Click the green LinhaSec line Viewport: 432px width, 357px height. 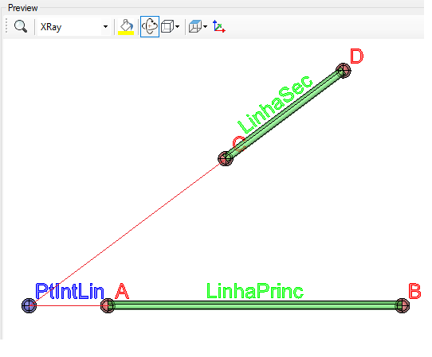[285, 114]
